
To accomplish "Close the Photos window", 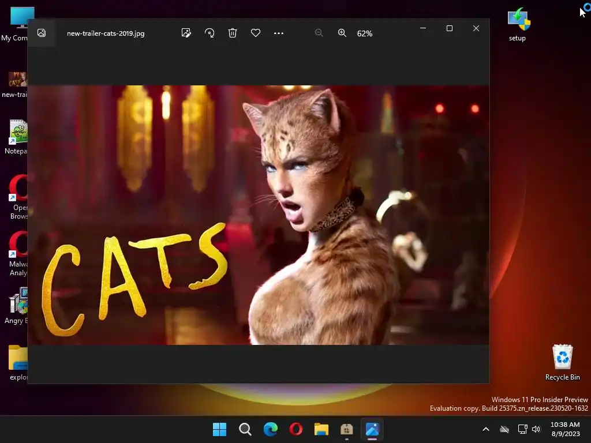I will click(476, 28).
